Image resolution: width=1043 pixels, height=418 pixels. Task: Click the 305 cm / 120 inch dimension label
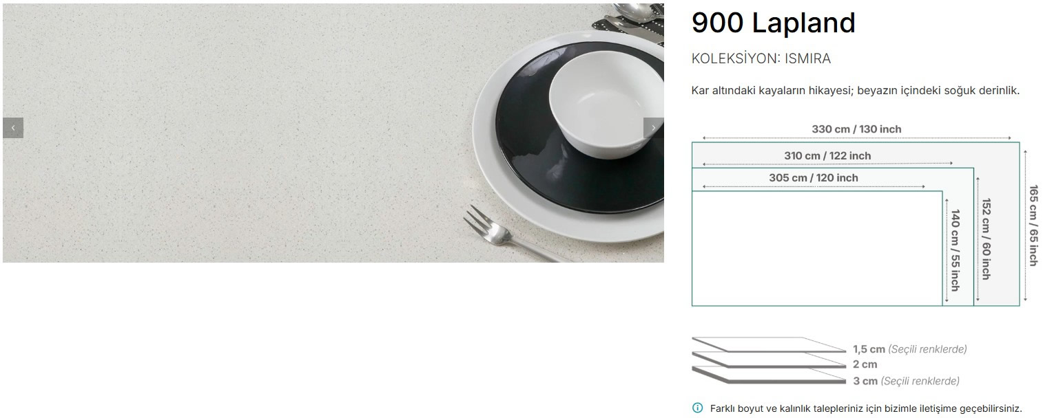click(x=814, y=177)
